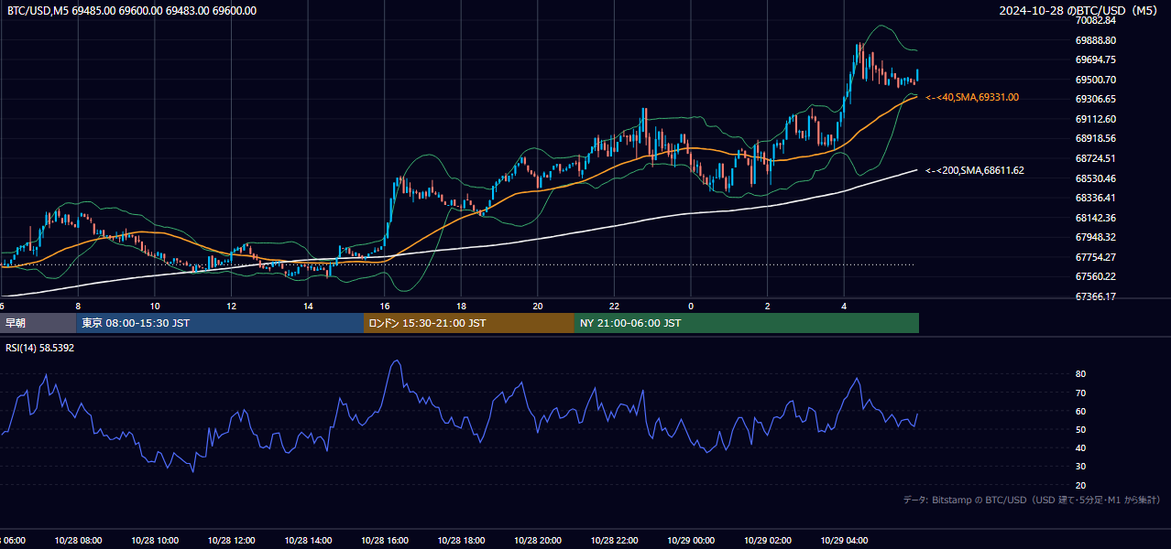This screenshot has height=549, width=1171.
Task: Click RSI scale value 60
Action: click(x=1080, y=411)
